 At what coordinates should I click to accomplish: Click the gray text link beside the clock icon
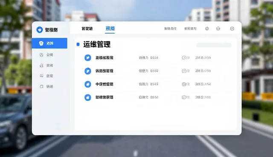click(190, 29)
